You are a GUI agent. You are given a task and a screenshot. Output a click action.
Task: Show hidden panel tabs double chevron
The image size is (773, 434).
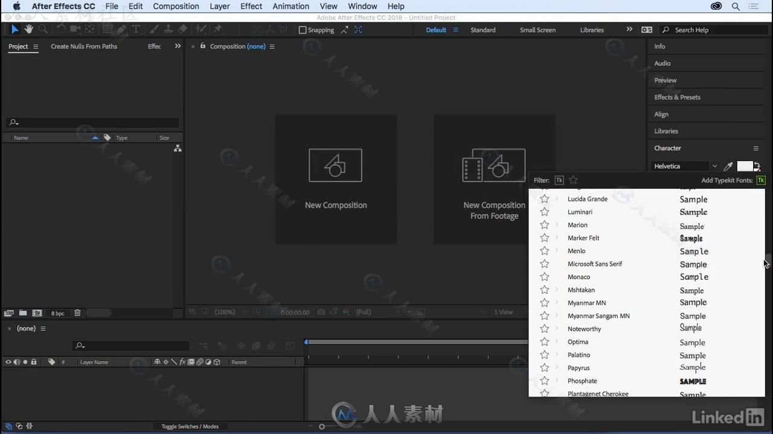click(178, 46)
